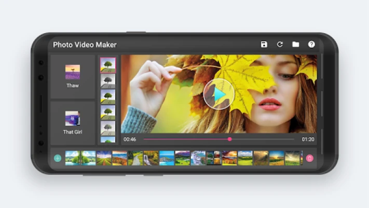Image resolution: width=369 pixels, height=208 pixels.
Task: Tap the pink delete trash button
Action: point(310,158)
